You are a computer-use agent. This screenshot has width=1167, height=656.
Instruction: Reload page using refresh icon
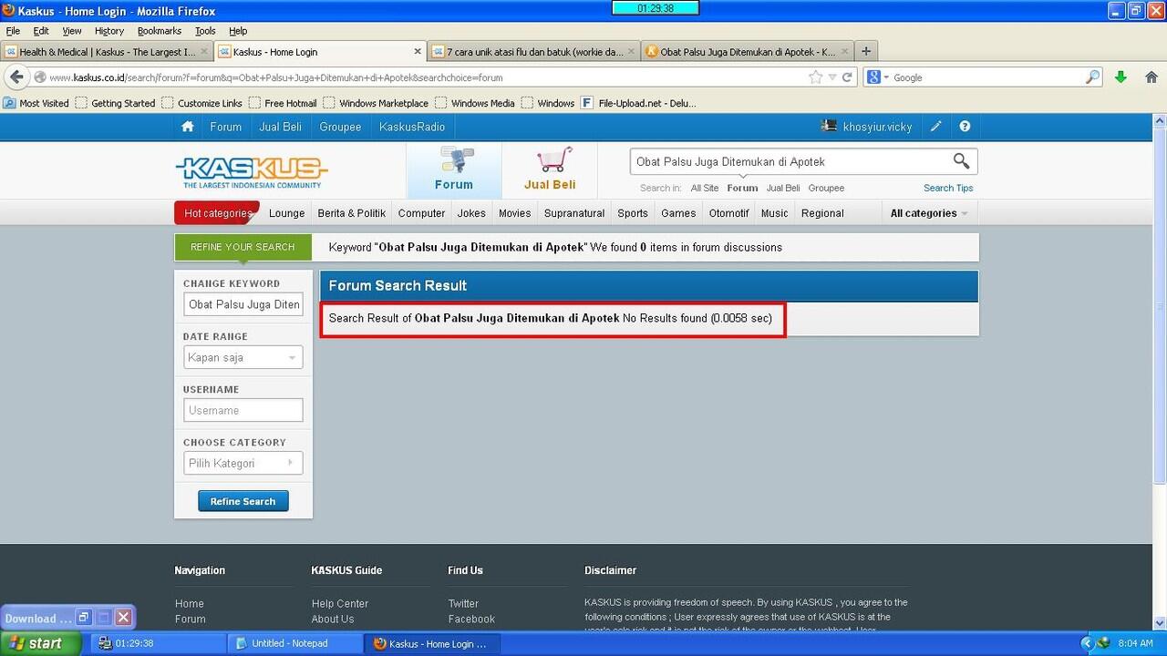click(x=847, y=77)
